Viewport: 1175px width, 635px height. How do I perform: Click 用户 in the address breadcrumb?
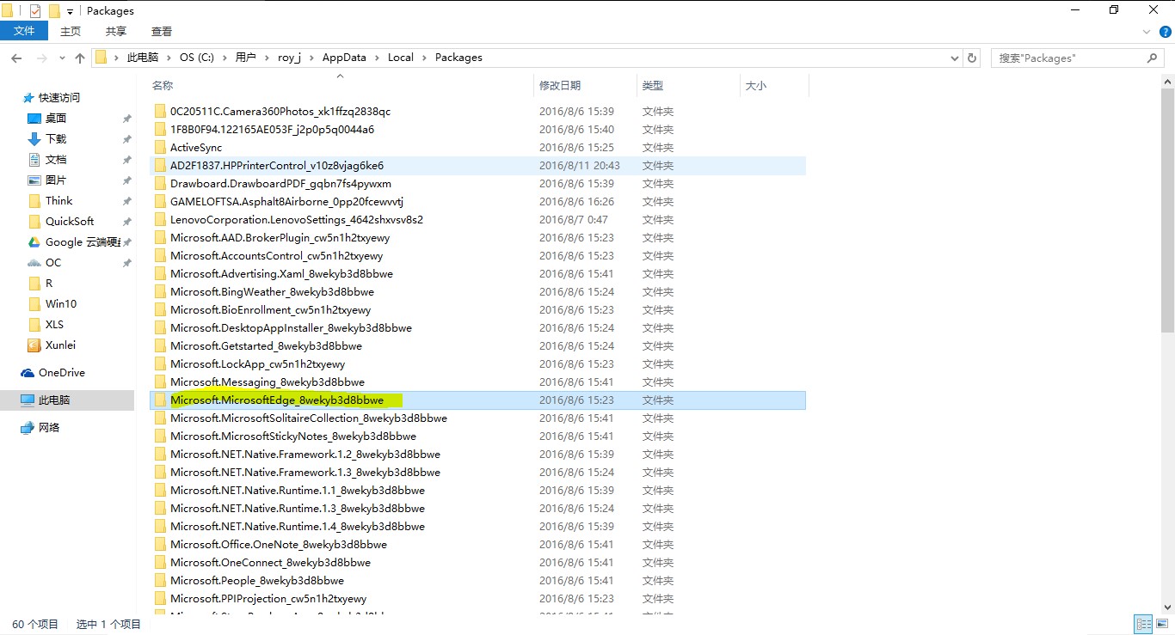(245, 58)
